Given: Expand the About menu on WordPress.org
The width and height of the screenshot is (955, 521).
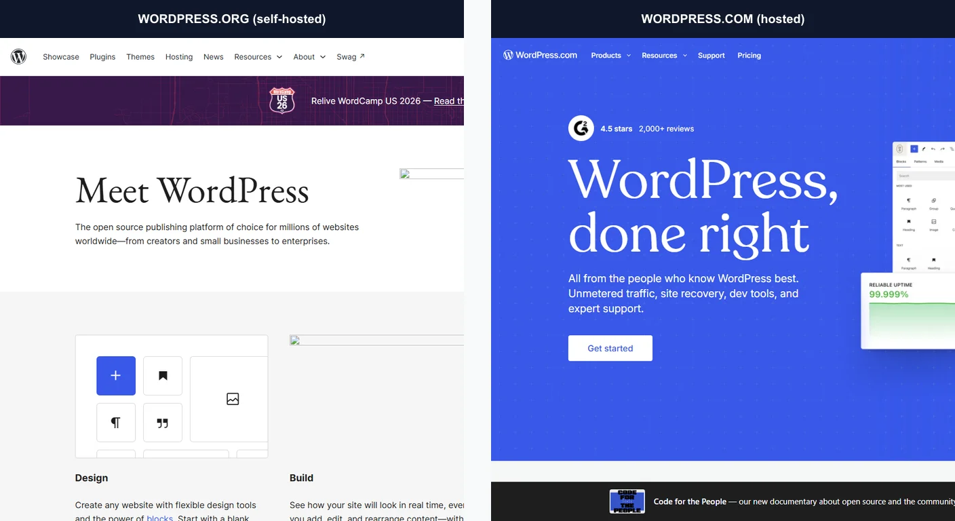Looking at the screenshot, I should click(309, 57).
